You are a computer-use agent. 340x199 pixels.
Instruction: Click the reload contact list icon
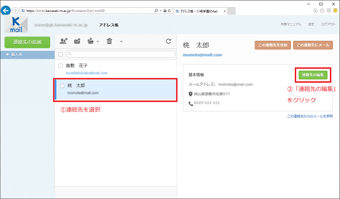click(x=169, y=41)
